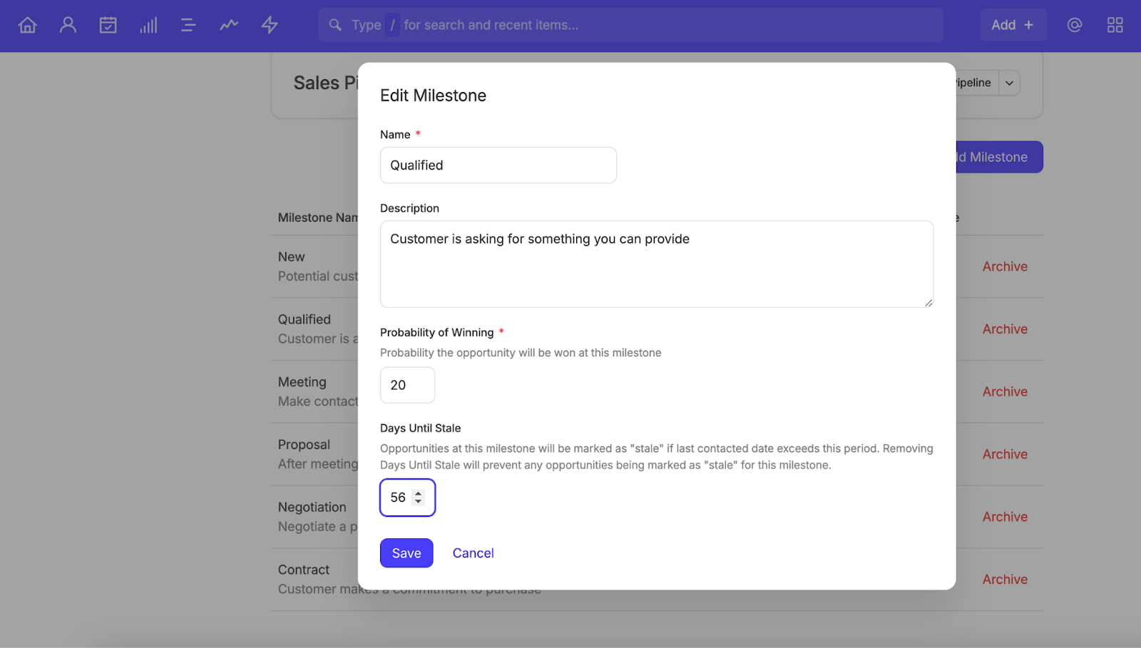1141x648 pixels.
Task: Open the apps grid icon
Action: 1115,25
